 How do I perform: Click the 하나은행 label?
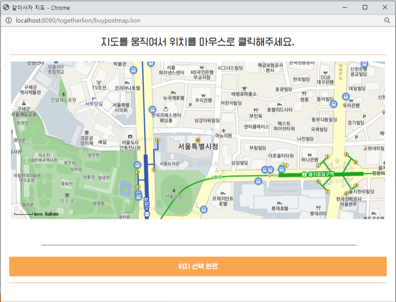pos(310,159)
